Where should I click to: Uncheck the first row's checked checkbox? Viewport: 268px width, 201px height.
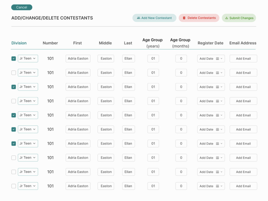click(x=14, y=58)
